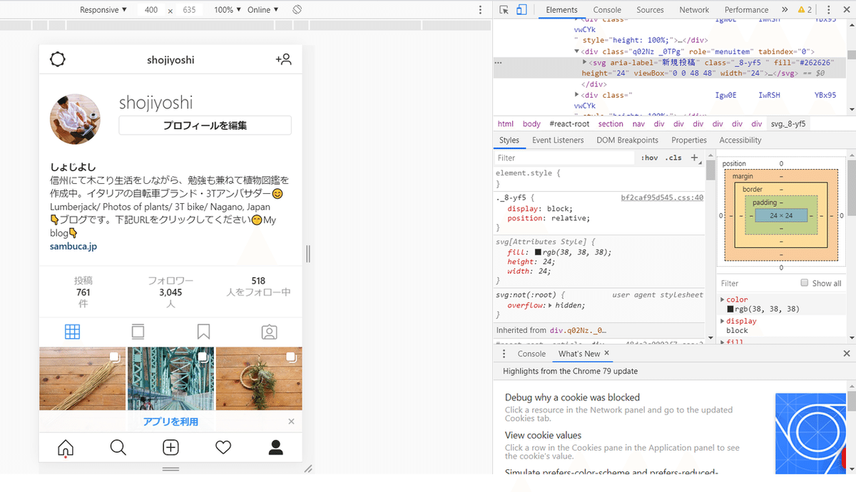This screenshot has height=492, width=856.
Task: Expand the computed color property
Action: [x=723, y=299]
